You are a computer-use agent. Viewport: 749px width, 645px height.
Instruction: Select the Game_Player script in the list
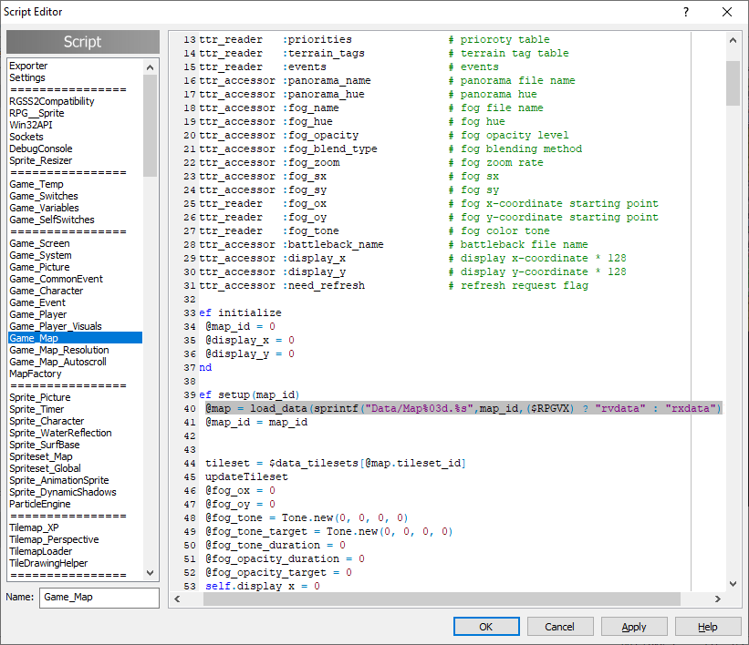click(x=37, y=314)
